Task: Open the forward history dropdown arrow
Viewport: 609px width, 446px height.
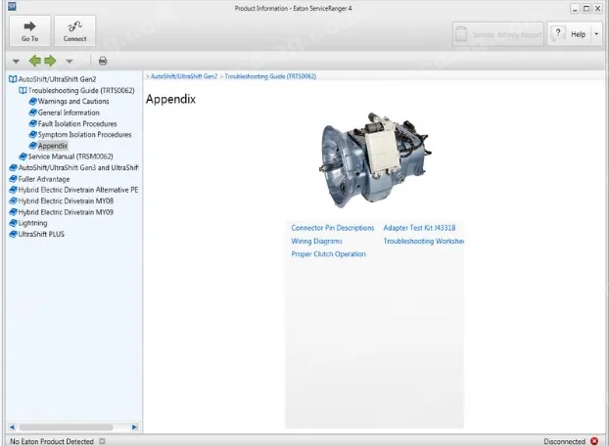Action: pyautogui.click(x=69, y=61)
